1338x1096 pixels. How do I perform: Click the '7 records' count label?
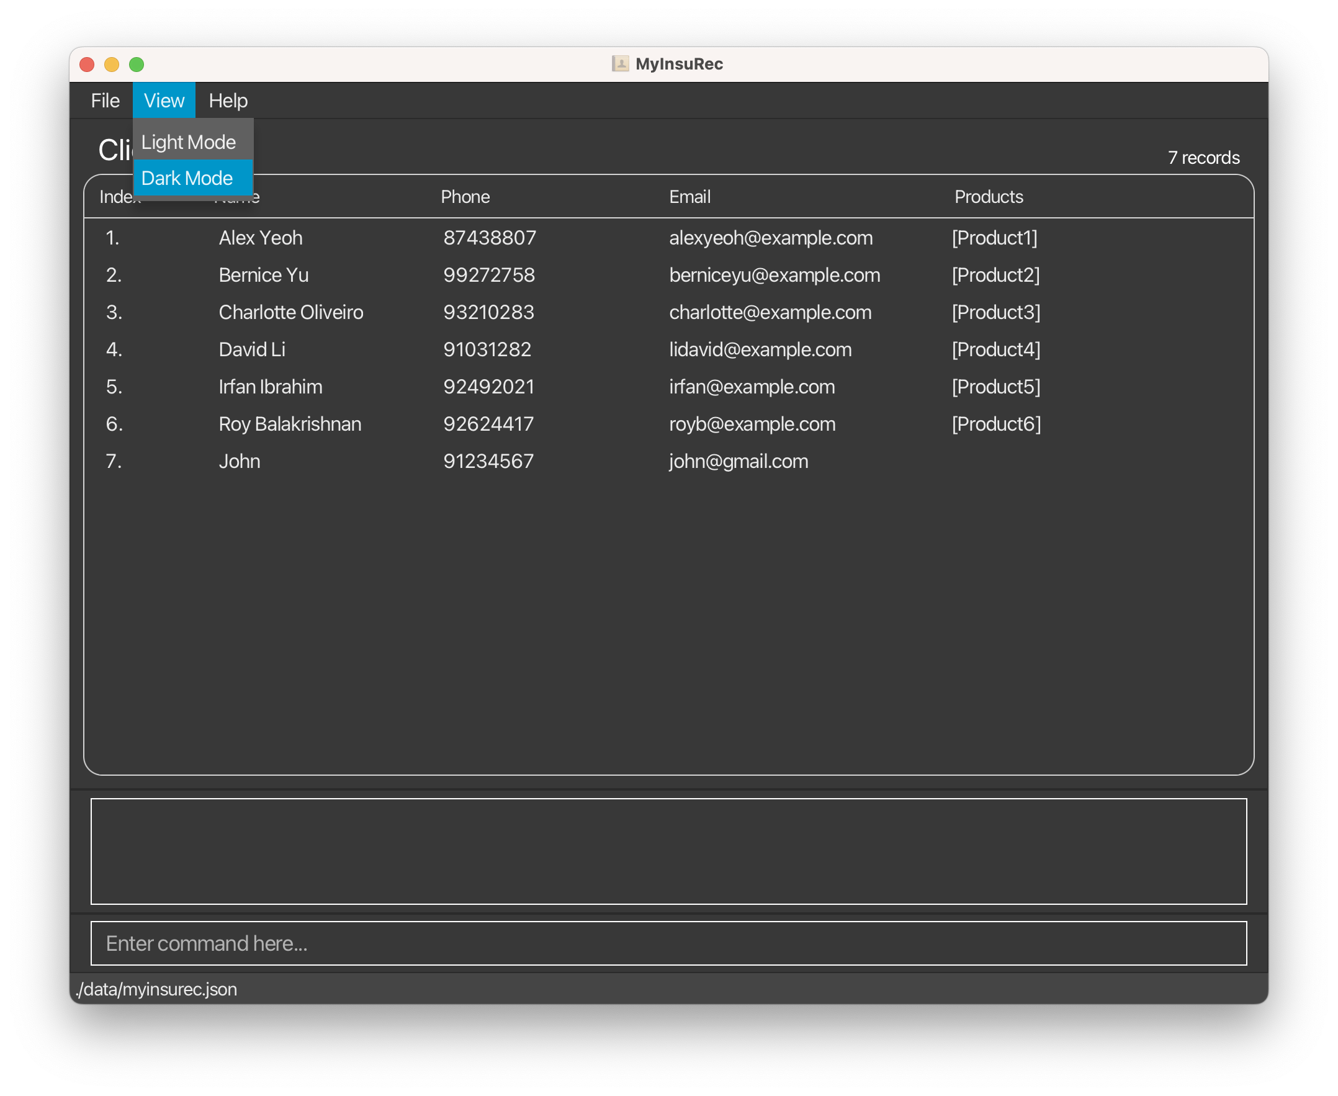pos(1203,158)
